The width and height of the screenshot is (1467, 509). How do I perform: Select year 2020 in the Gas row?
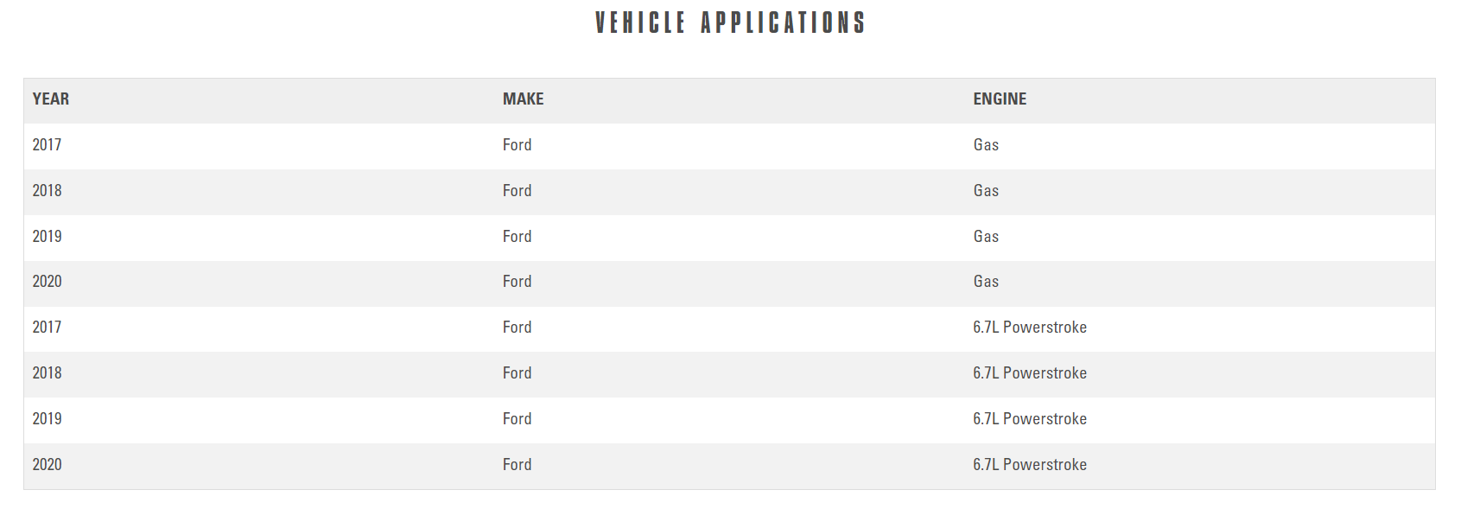(x=47, y=282)
